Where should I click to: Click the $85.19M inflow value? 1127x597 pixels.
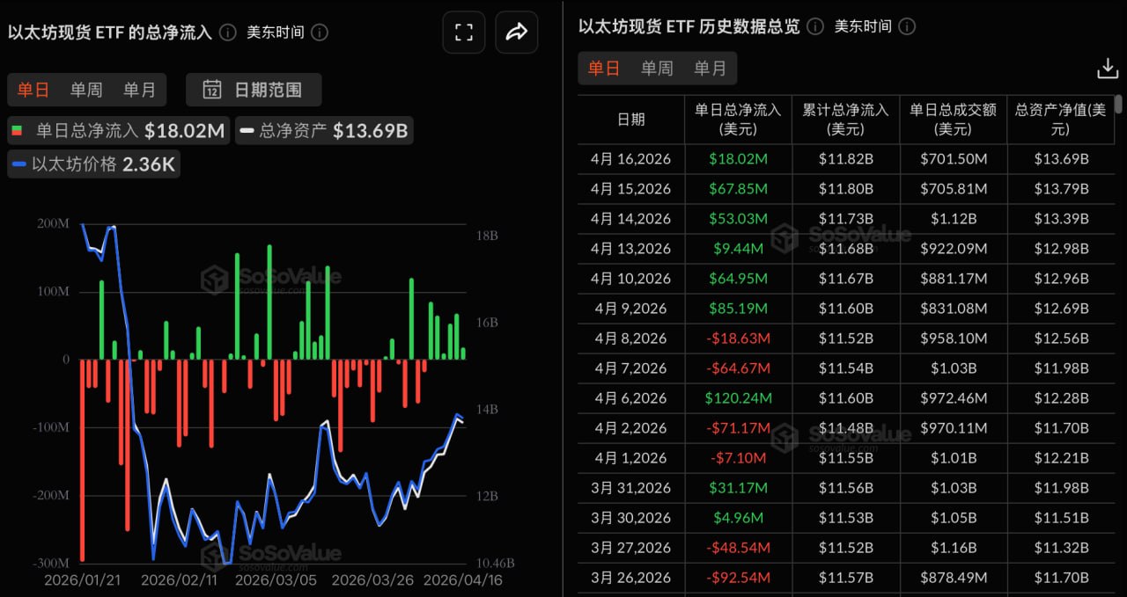click(x=738, y=309)
